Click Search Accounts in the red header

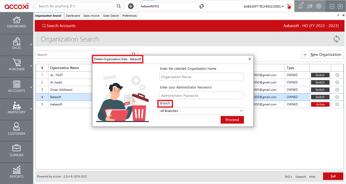59,26
